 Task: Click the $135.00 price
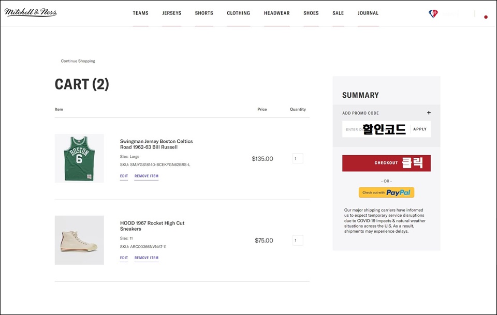262,159
